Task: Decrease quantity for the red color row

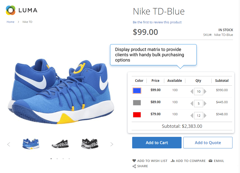Action: tap(192, 116)
